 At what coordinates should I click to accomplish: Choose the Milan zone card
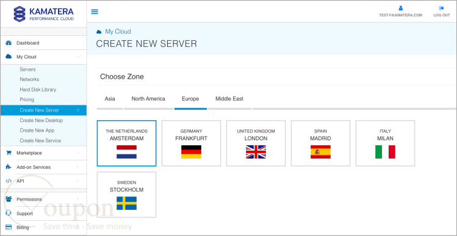(x=385, y=143)
